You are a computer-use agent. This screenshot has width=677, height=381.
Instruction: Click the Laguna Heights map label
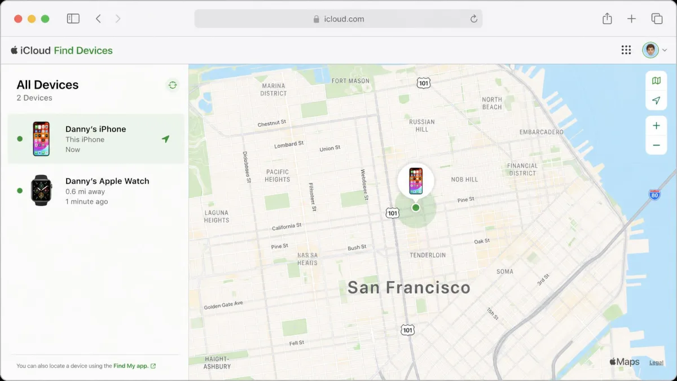(x=217, y=216)
